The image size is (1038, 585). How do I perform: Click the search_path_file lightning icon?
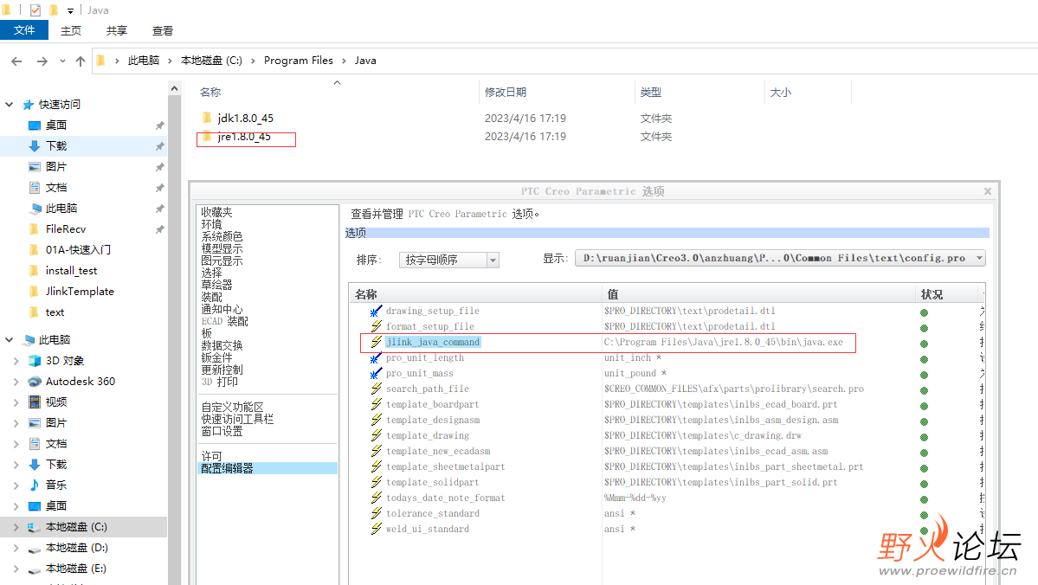click(x=376, y=389)
